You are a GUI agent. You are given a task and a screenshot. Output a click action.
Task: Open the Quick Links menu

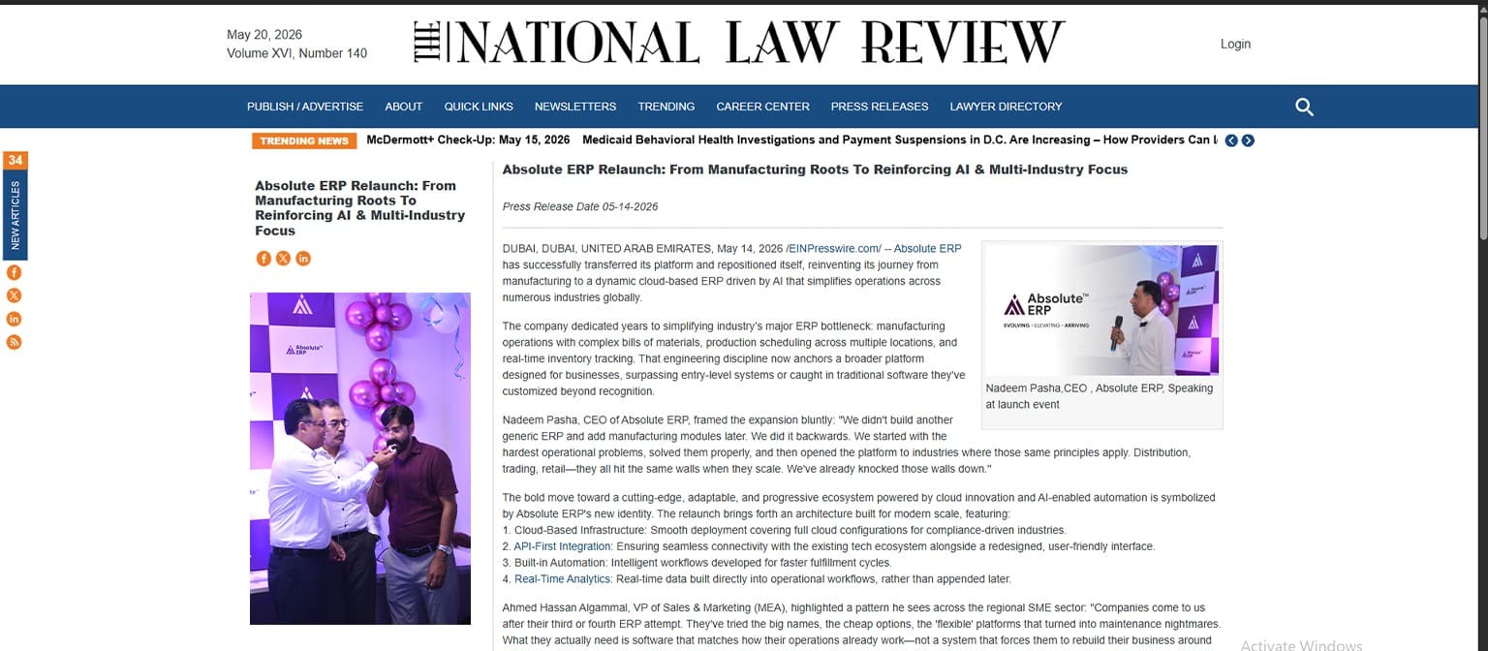click(x=479, y=107)
